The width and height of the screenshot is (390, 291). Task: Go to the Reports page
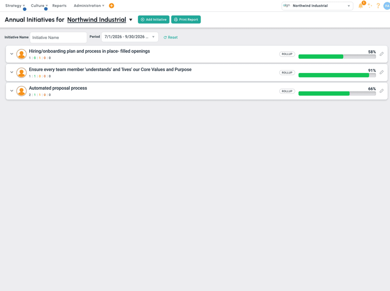point(59,6)
